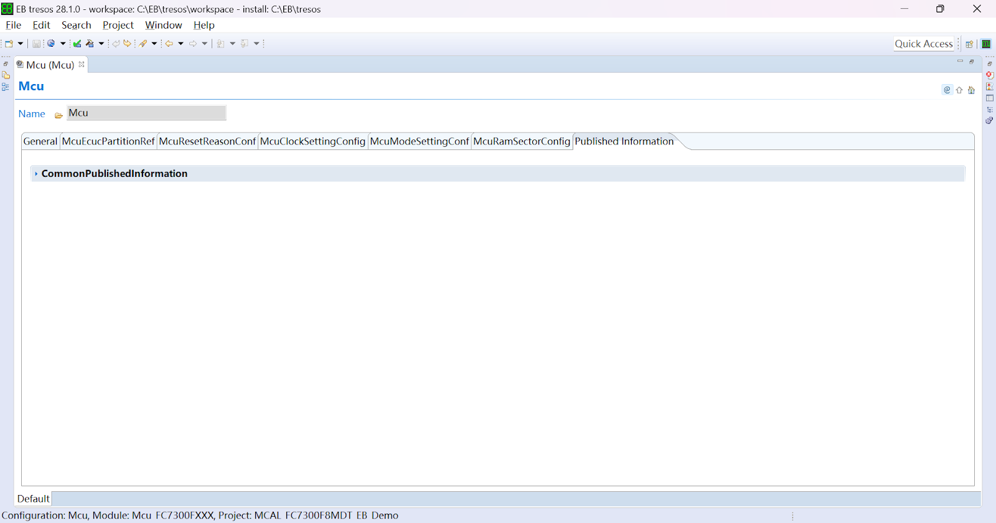Switch to the McuResetReasonConf tab
Image resolution: width=996 pixels, height=523 pixels.
pos(207,141)
